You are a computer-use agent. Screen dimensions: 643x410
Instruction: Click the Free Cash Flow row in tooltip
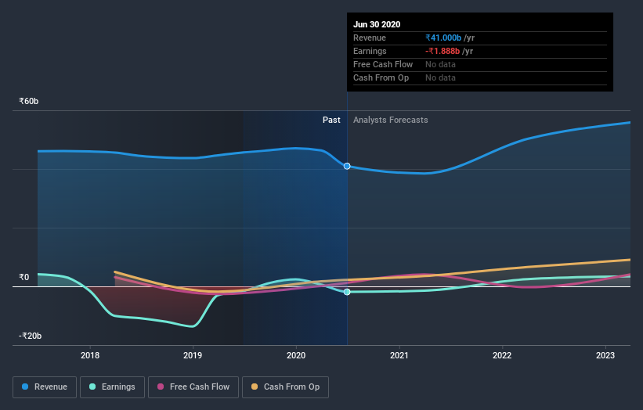click(x=480, y=65)
